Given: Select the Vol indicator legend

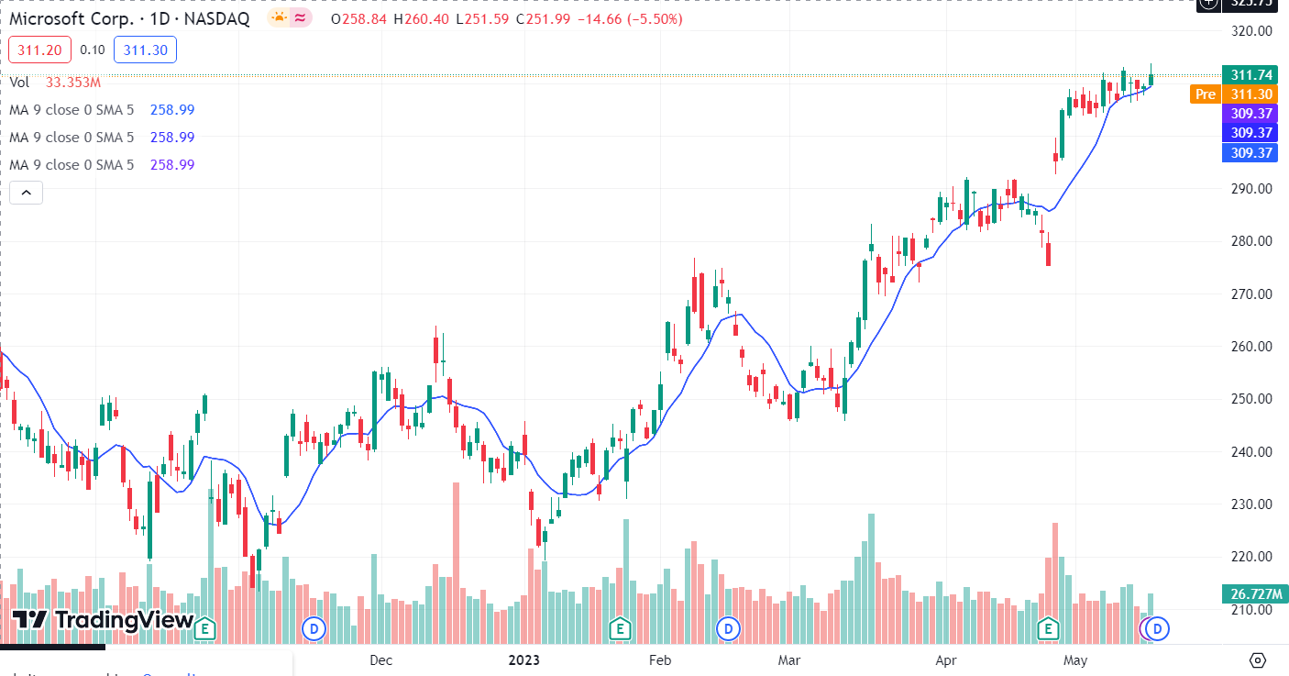Looking at the screenshot, I should pyautogui.click(x=19, y=83).
